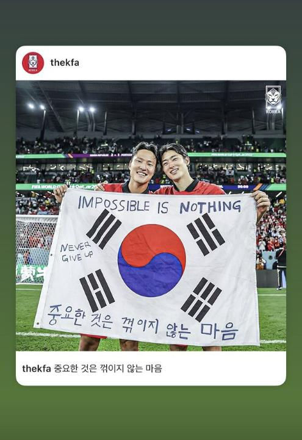Tap the green story background below post
Viewport: 302px width, 440px height.
[151, 413]
